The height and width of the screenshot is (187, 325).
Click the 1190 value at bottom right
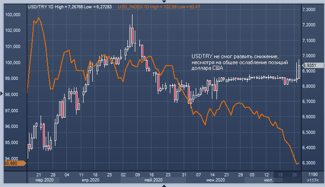[x=312, y=175]
